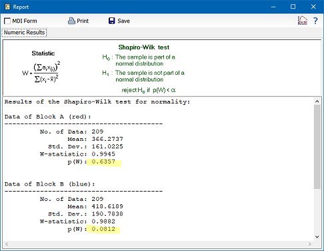Toggle the MDI Form checkbox
This screenshot has height=251, width=324.
pyautogui.click(x=7, y=21)
